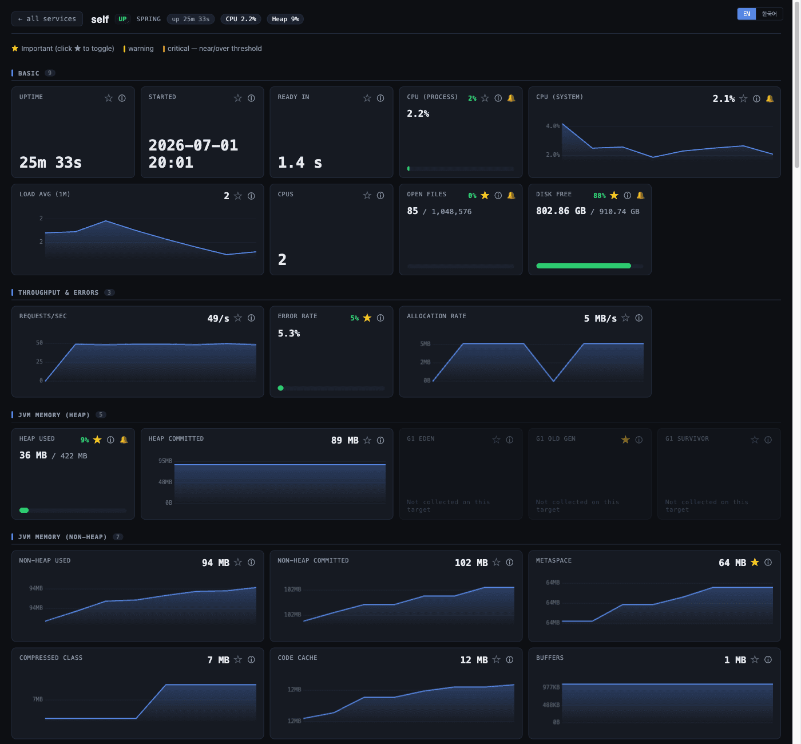Click the Disk Free progress bar
The height and width of the screenshot is (744, 801).
pyautogui.click(x=590, y=266)
